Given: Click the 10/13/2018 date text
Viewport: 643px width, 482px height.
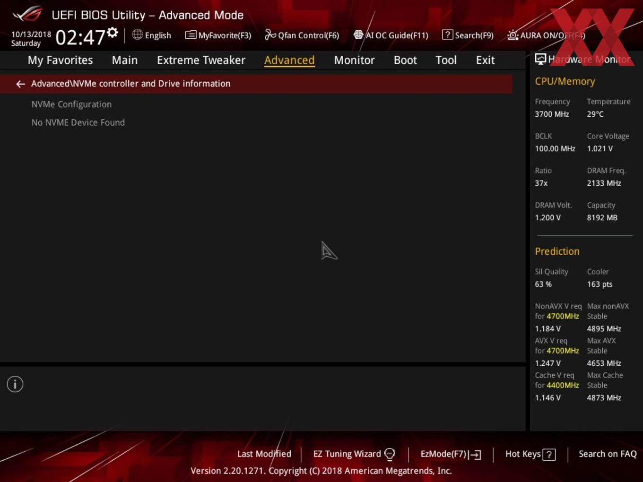Looking at the screenshot, I should click(31, 34).
